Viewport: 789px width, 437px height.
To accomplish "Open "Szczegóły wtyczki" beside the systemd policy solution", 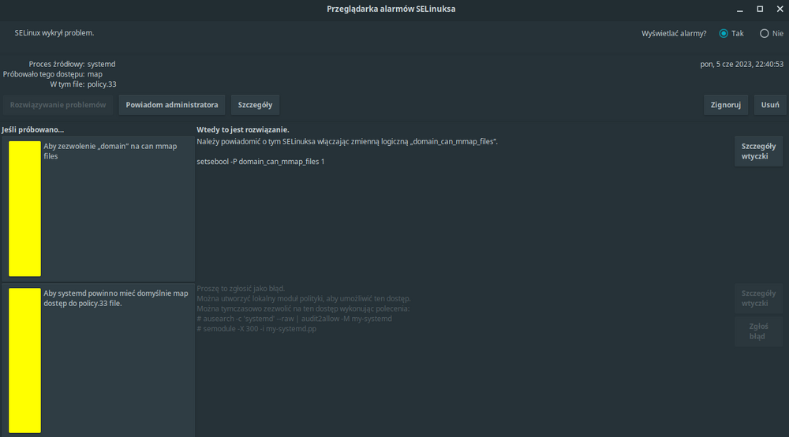I will [x=758, y=298].
